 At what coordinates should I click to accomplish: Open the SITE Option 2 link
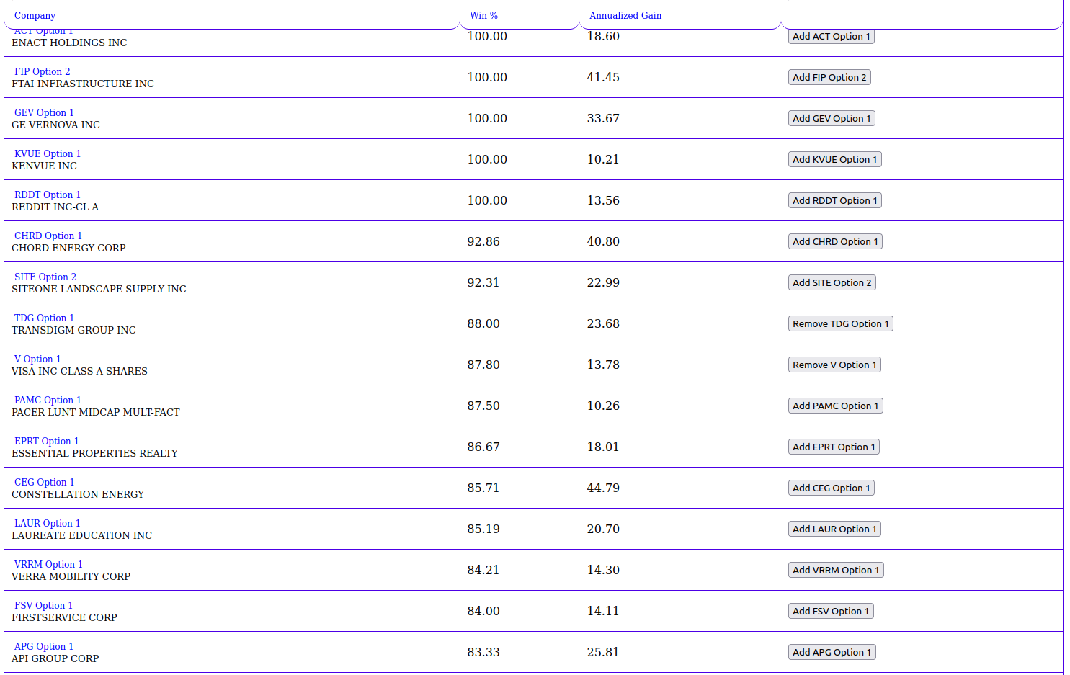(45, 277)
